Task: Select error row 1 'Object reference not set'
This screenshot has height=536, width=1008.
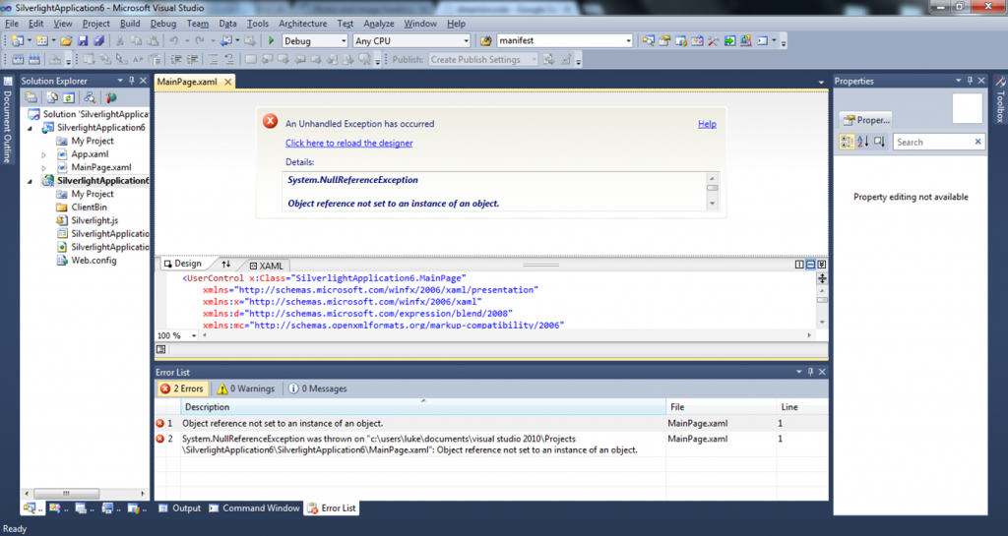Action: [491, 424]
